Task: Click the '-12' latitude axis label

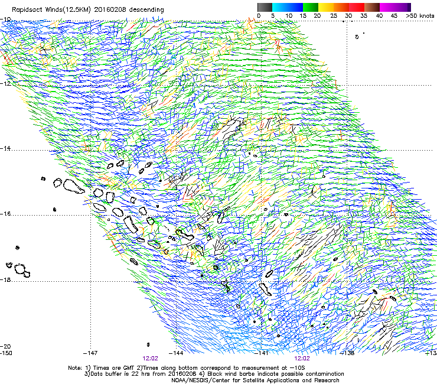Action: click(5, 83)
